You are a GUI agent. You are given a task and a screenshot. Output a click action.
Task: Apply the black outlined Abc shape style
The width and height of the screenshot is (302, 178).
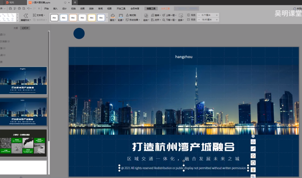click(54, 18)
